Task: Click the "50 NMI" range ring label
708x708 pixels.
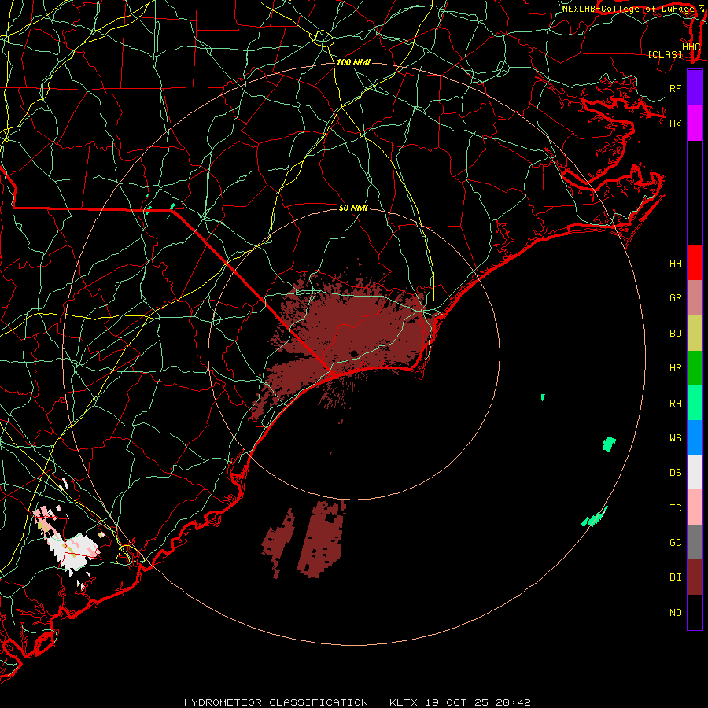Action: pos(353,208)
